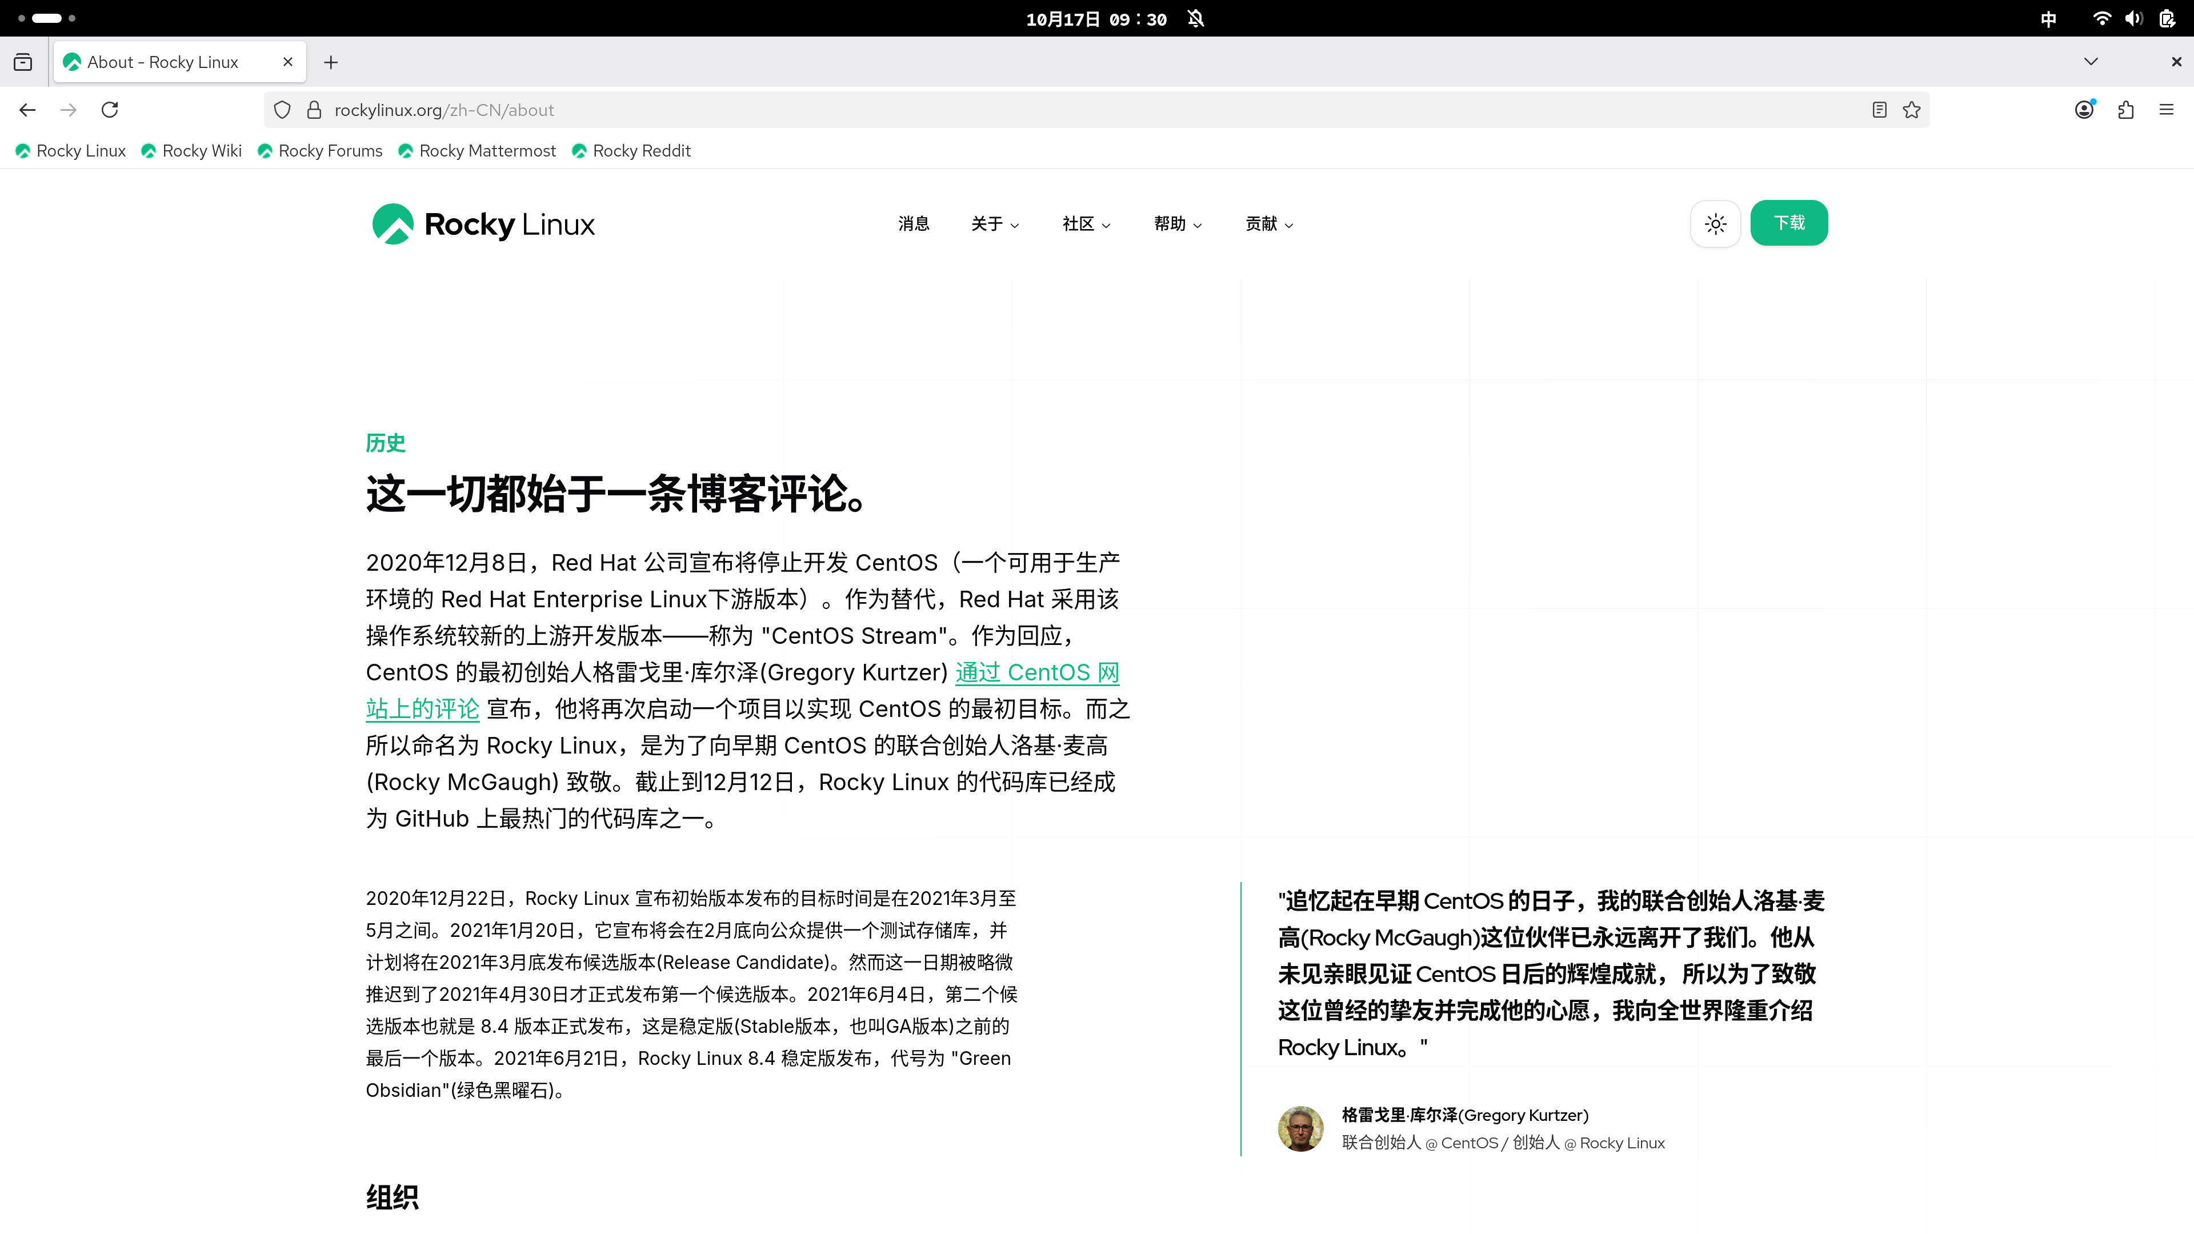Viewport: 2194px width, 1234px height.
Task: Toggle reader view icon in address bar
Action: tap(1880, 110)
